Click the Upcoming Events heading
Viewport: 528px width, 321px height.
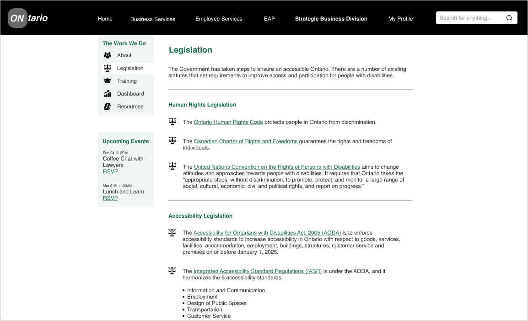[x=126, y=141]
